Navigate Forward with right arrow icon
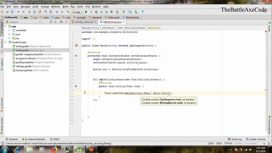This screenshot has width=272, height=153. coord(62,12)
